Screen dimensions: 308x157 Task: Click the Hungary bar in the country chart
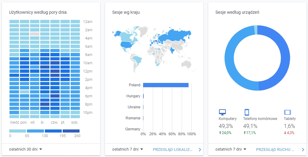coord(143,96)
